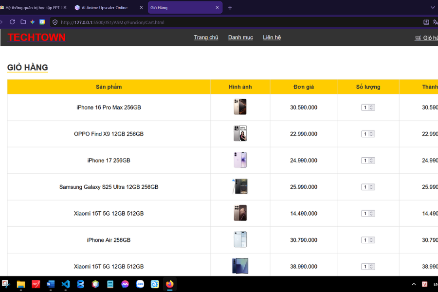Click quantity field for iPhone Air 256GB
This screenshot has height=292, width=438.
point(368,240)
